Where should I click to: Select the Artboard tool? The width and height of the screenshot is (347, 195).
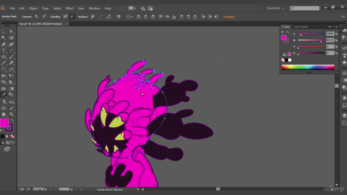4,108
